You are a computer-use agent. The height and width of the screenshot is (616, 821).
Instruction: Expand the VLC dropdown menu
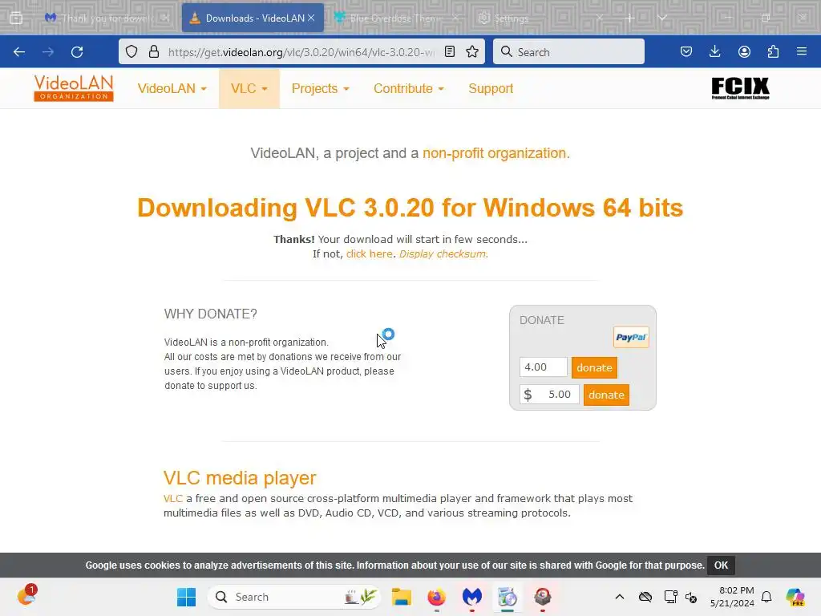point(249,88)
